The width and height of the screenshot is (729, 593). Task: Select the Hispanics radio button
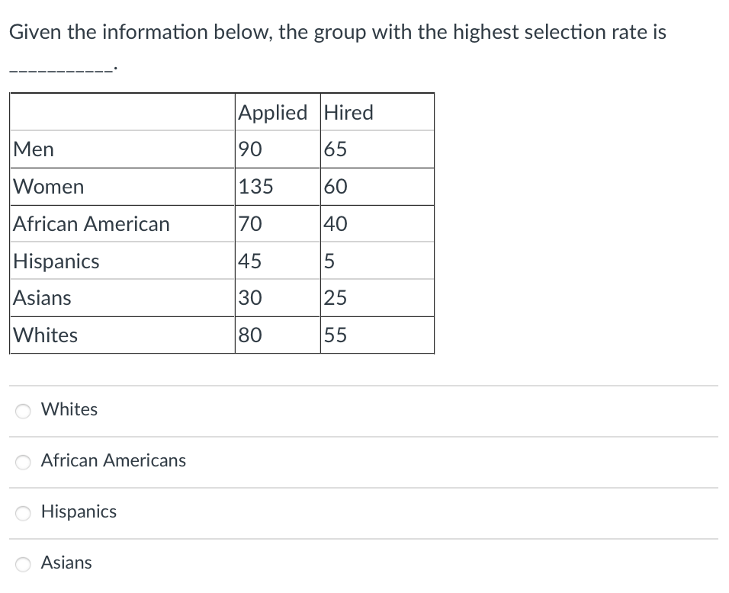[23, 513]
